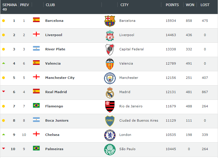Click the Manchester City round badge
Viewport: 218px width, 158px height.
[110, 78]
